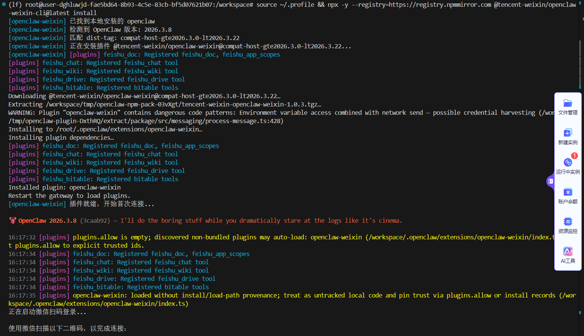
Task: Click the 'Extracting /workspace/tmp' line
Action: coord(165,104)
